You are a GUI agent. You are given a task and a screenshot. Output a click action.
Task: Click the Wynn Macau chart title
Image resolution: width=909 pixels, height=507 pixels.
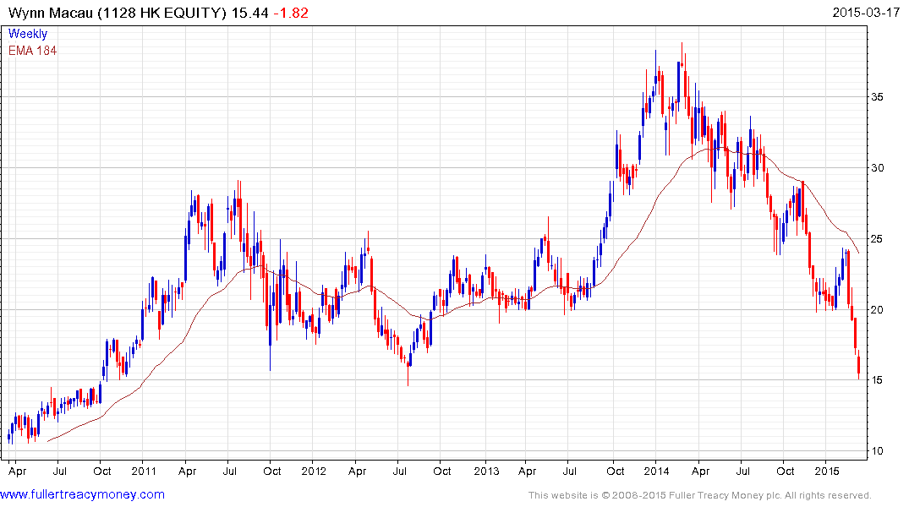coord(118,13)
